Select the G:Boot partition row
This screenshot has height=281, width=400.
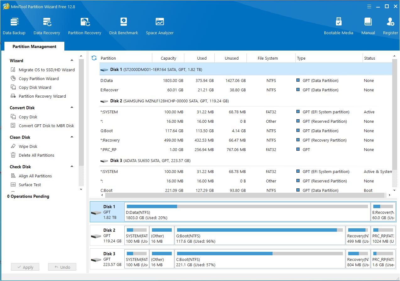(x=107, y=131)
